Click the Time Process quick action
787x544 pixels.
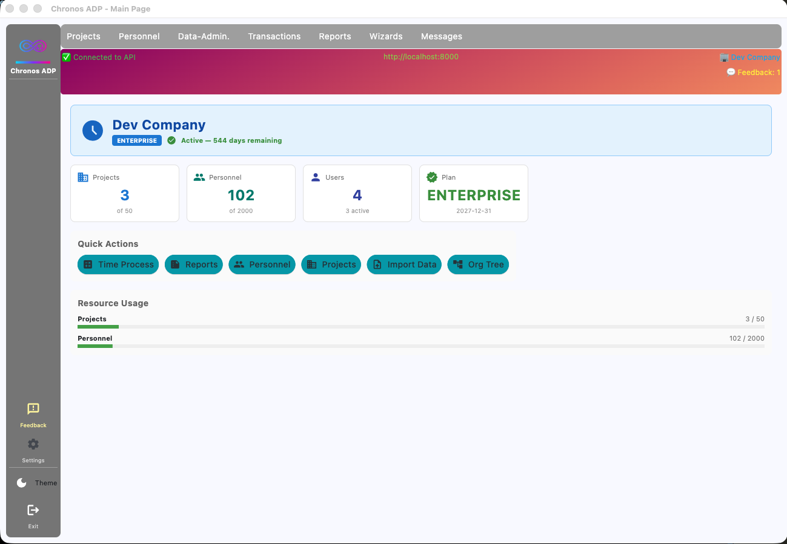point(118,264)
